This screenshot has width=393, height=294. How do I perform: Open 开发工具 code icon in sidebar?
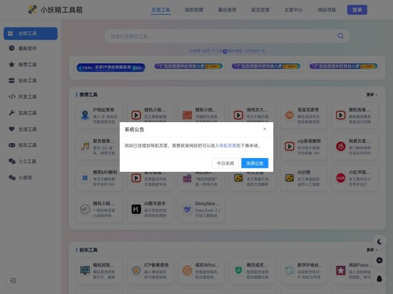12,97
